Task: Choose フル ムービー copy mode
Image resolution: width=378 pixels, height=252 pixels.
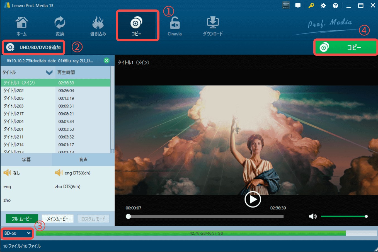Action: [22, 219]
